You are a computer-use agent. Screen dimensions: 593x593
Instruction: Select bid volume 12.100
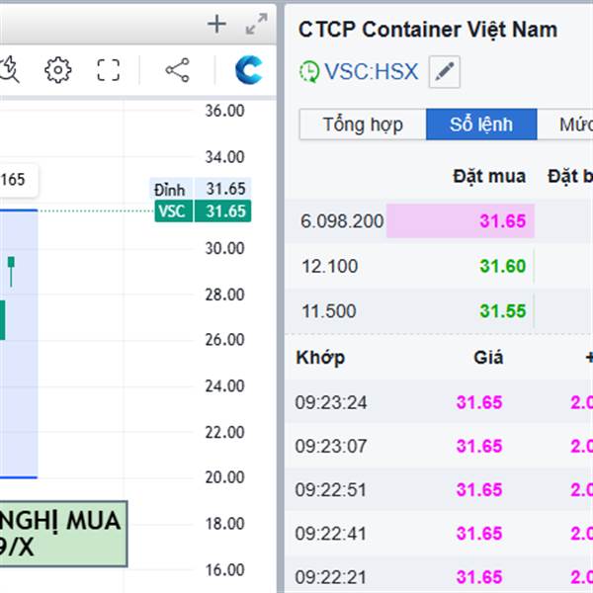329,266
